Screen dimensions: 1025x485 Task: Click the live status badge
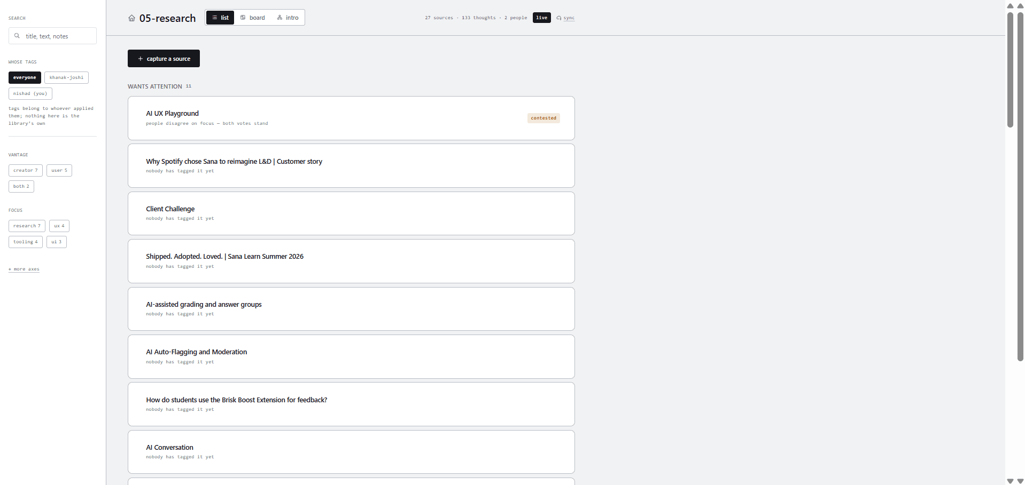tap(541, 18)
